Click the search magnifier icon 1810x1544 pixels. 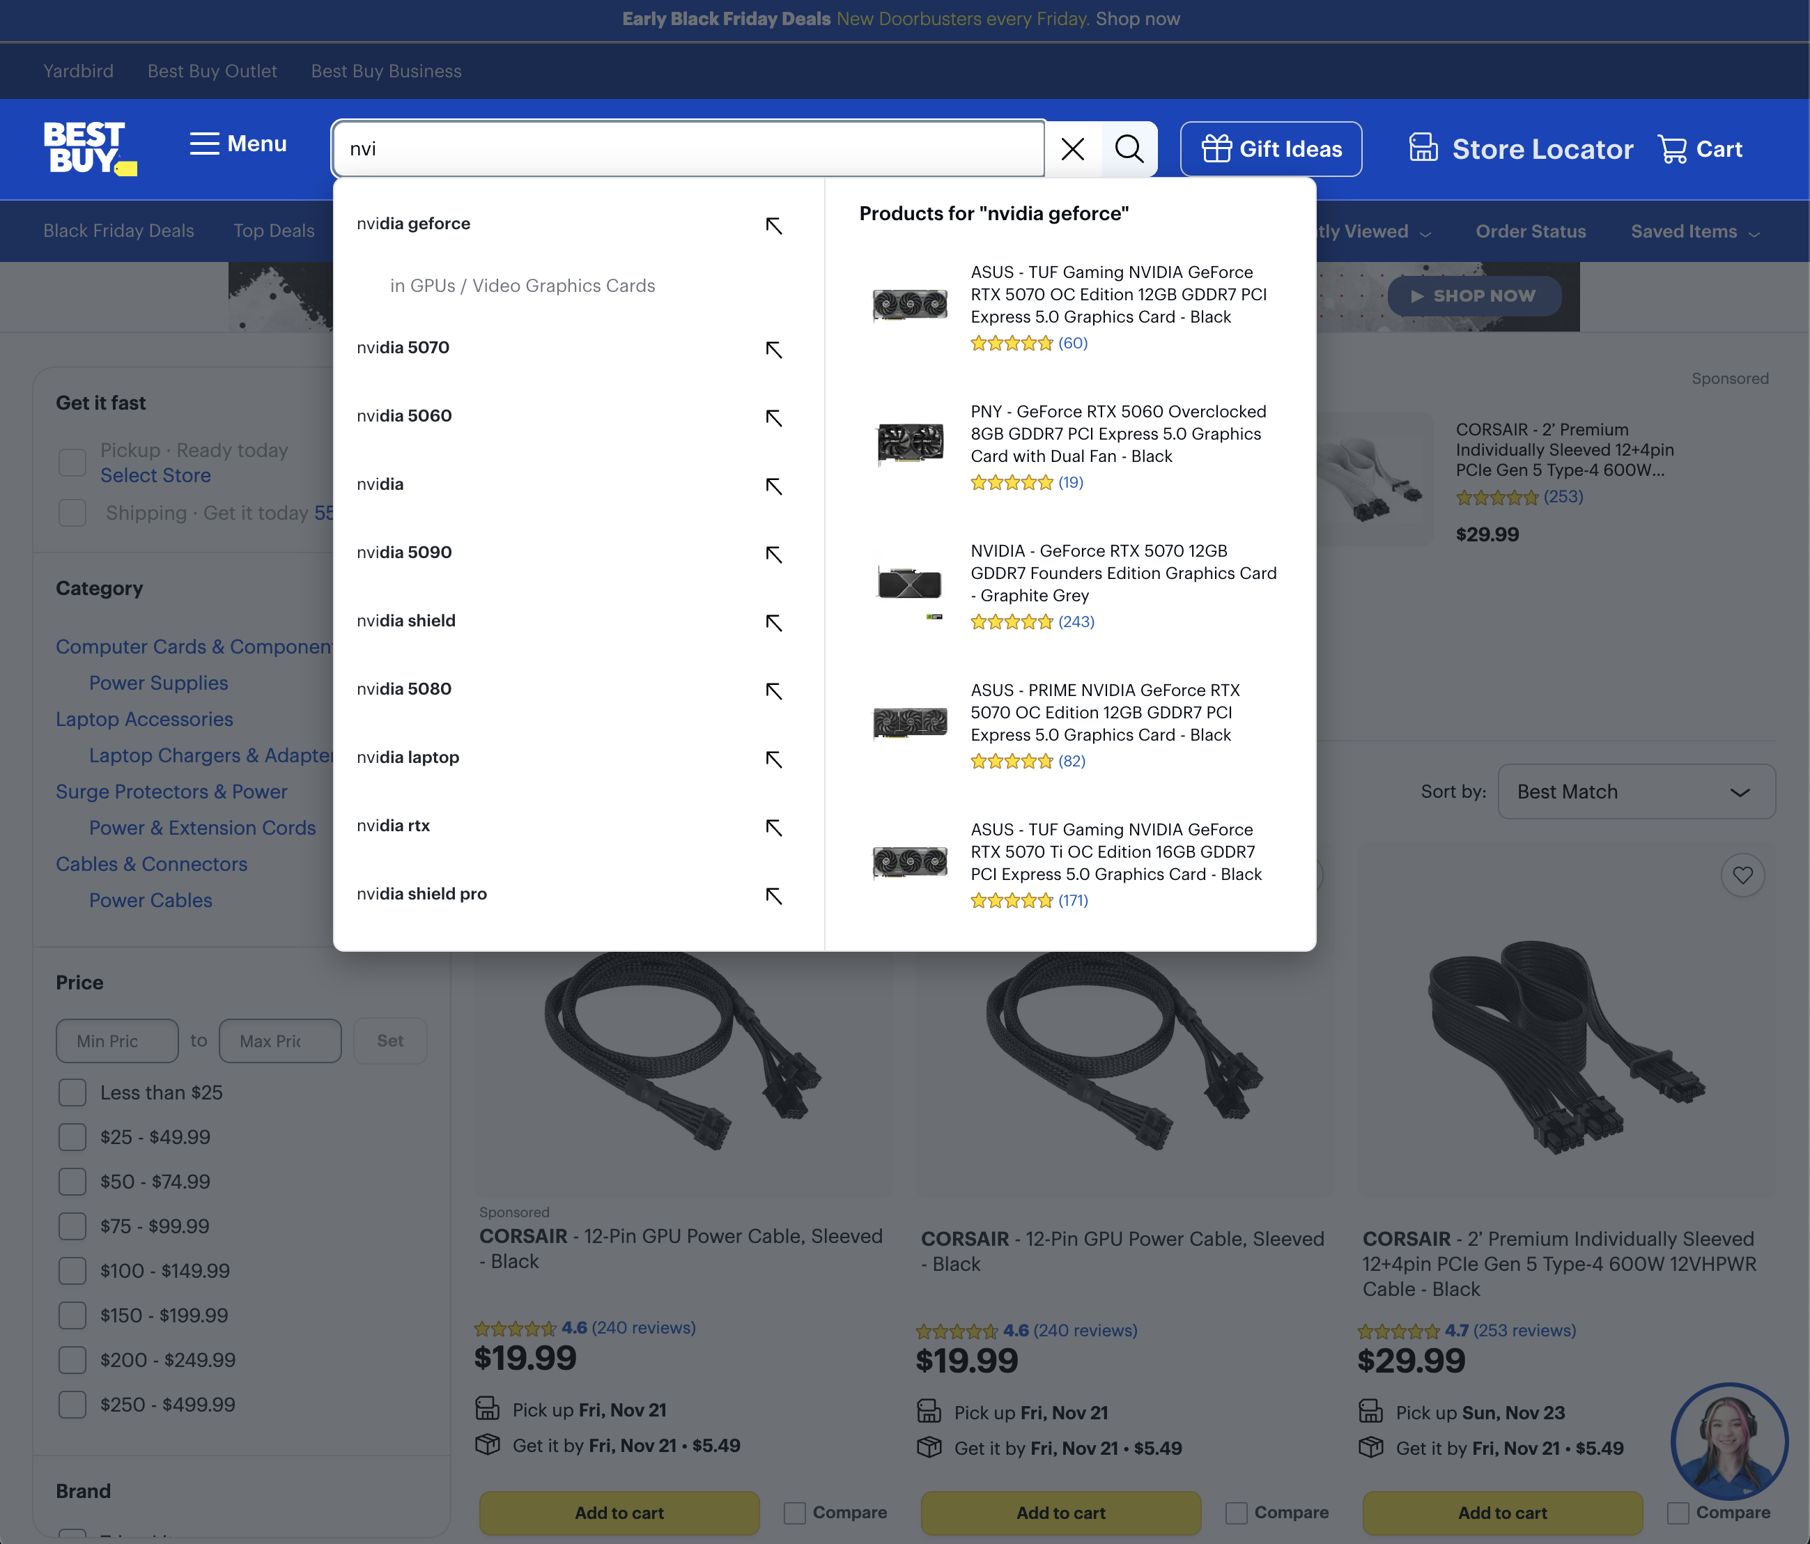click(1129, 148)
